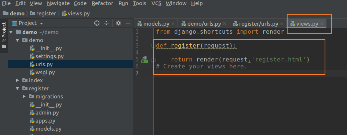Open the Project view dropdown

coord(28,23)
